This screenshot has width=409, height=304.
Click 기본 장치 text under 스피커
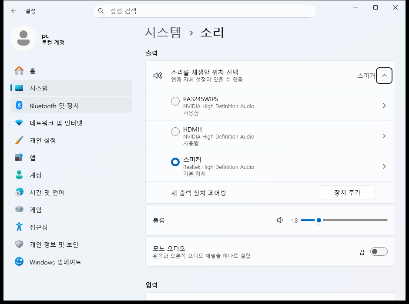tap(194, 174)
